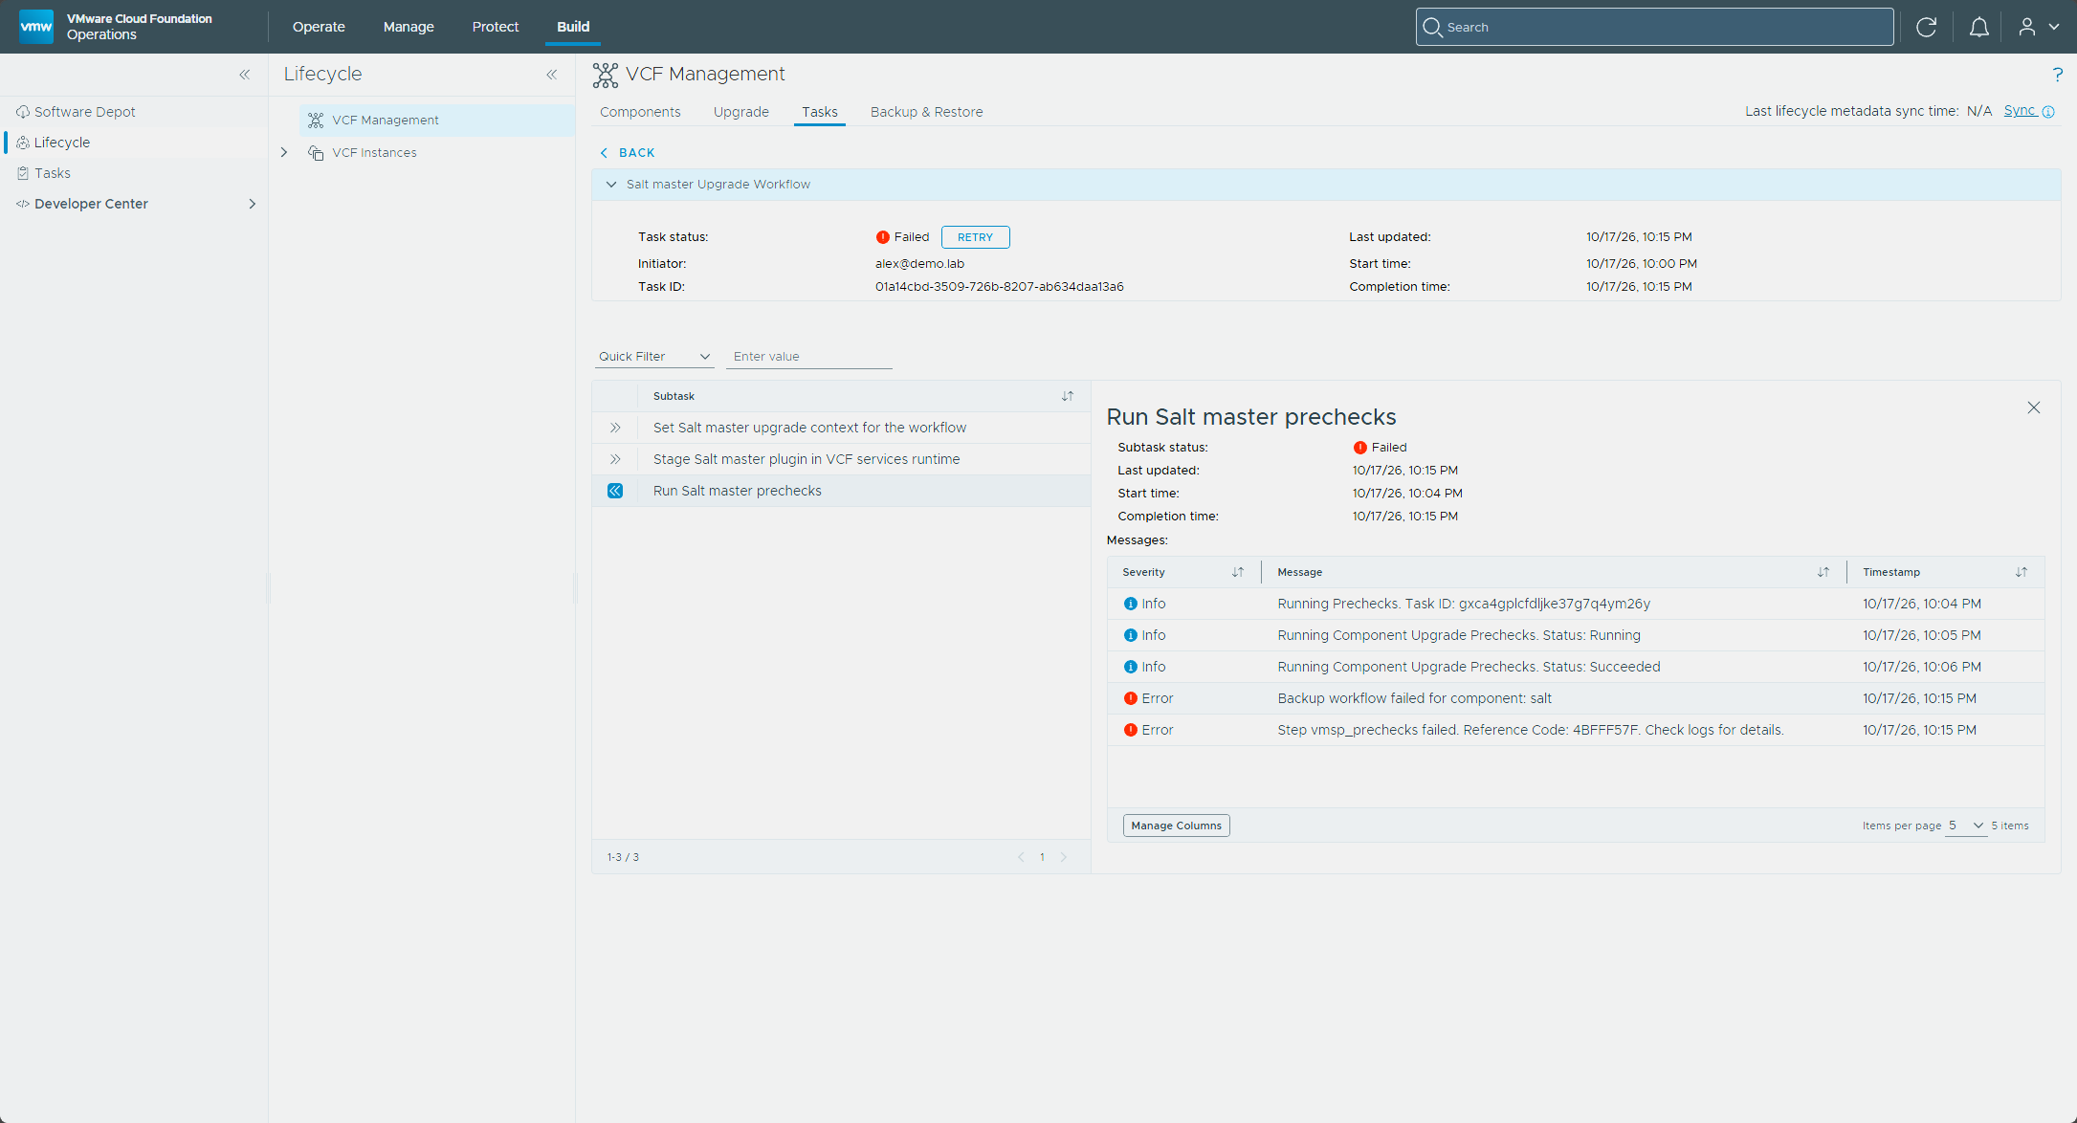Select VCF Management in Lifecycle tree

pyautogui.click(x=386, y=121)
